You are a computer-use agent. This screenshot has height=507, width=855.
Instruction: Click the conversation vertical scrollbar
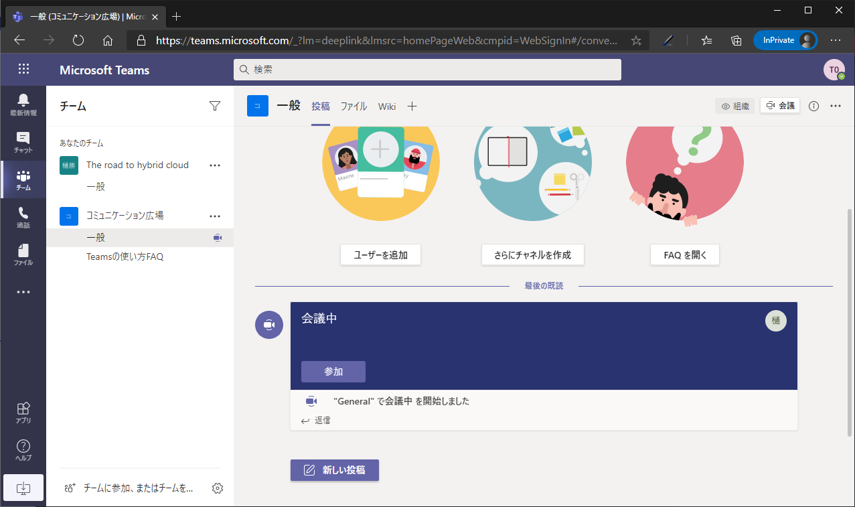(x=849, y=321)
